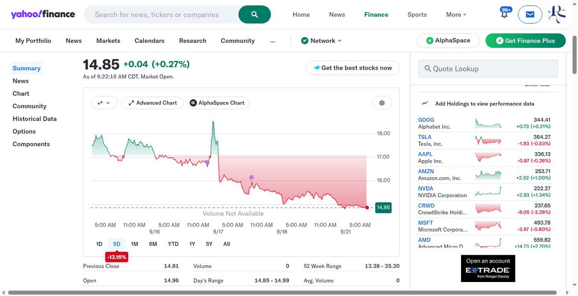Select Historical Data in sidebar

(35, 118)
